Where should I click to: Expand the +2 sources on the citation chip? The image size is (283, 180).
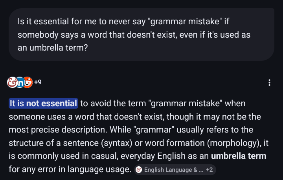coord(209,170)
